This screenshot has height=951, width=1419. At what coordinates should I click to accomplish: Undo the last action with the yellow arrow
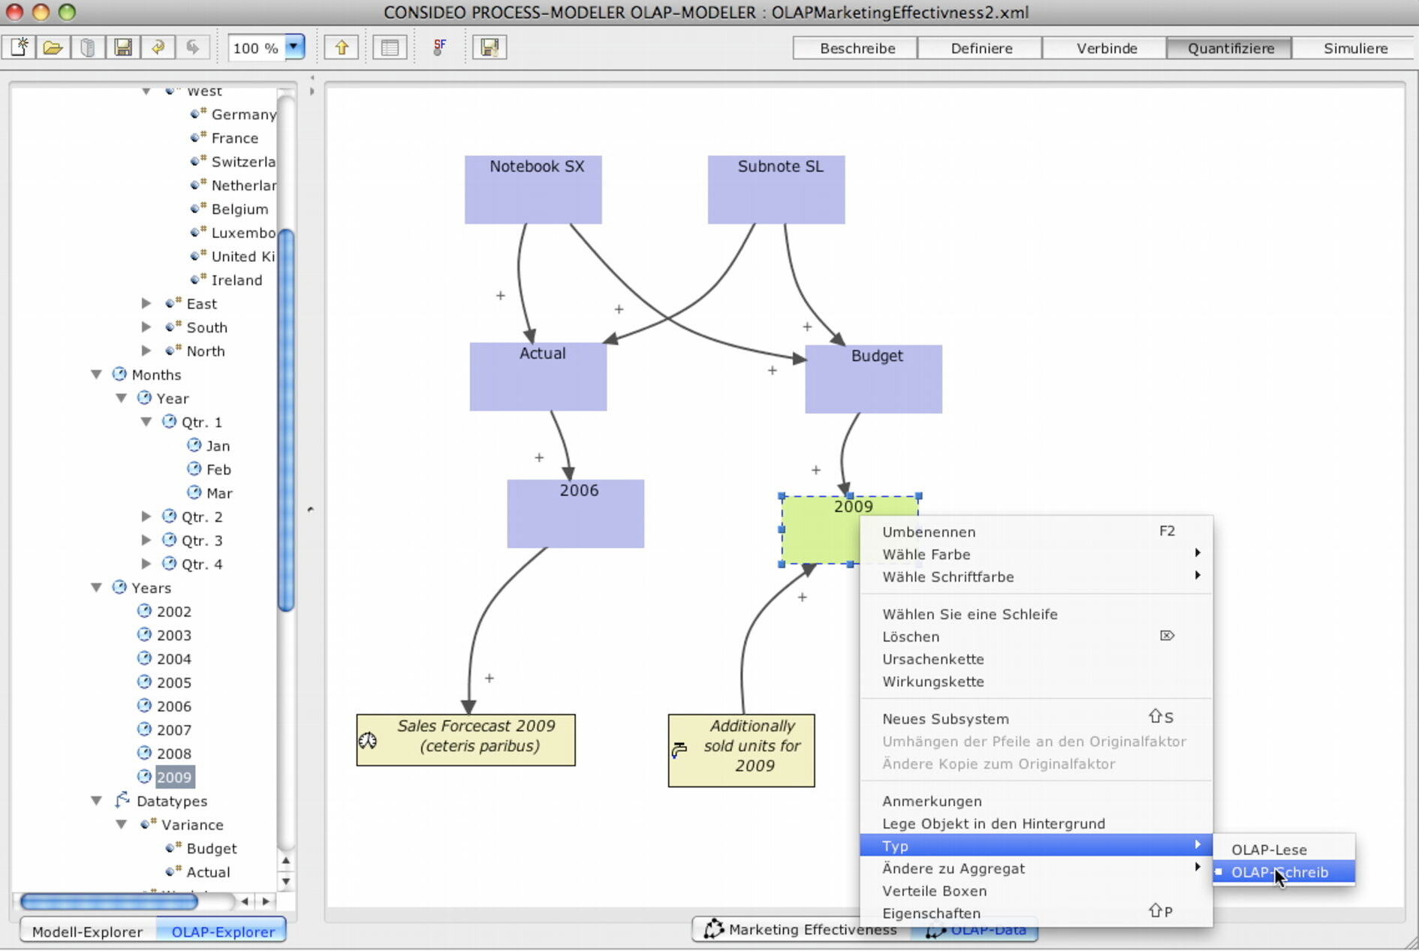point(158,47)
